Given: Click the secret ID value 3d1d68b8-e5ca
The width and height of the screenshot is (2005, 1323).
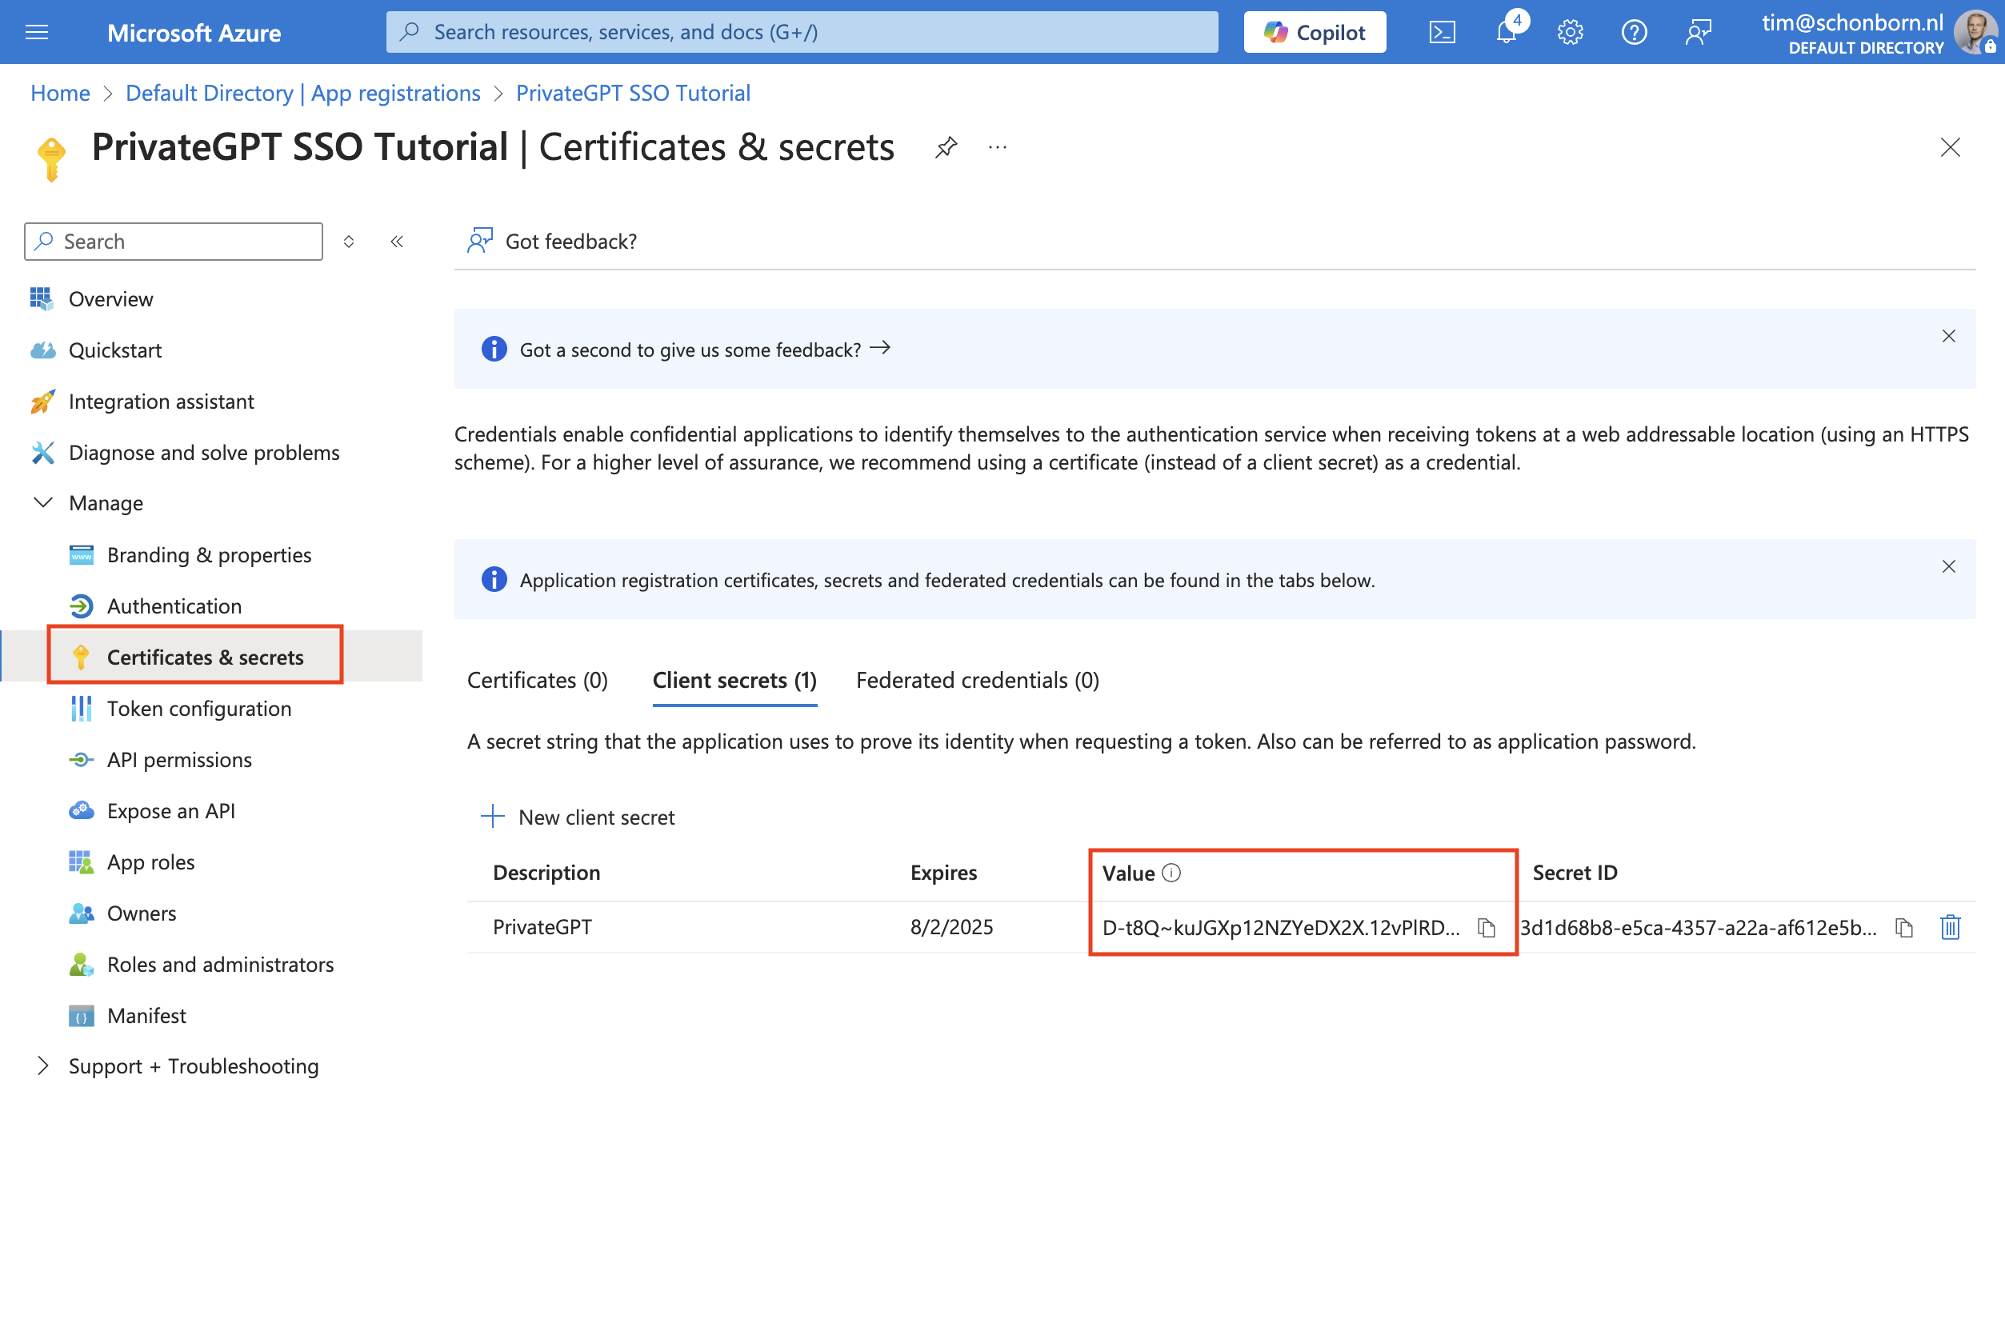Looking at the screenshot, I should pyautogui.click(x=1698, y=927).
